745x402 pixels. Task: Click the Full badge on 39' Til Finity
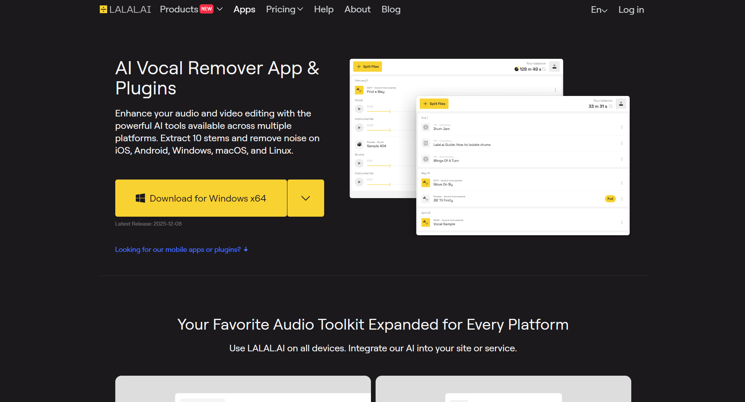[610, 199]
